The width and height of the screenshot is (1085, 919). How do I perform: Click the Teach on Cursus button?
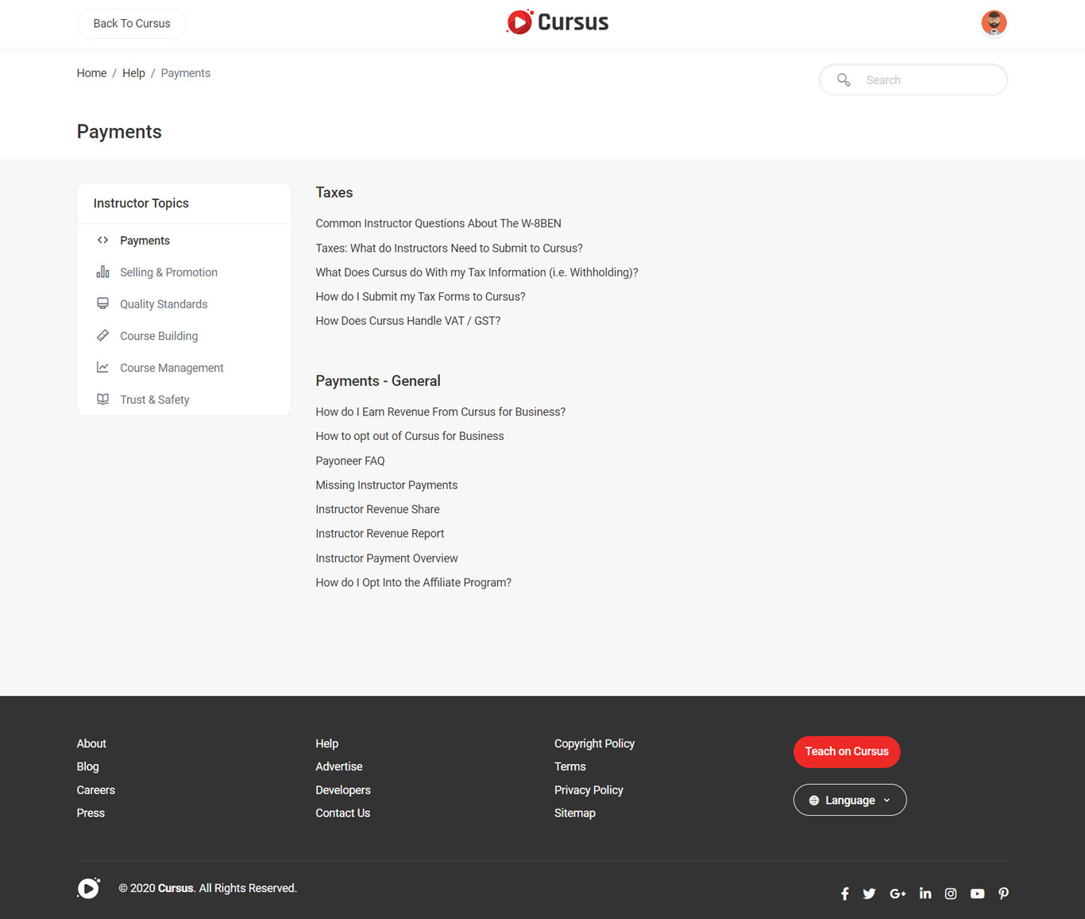[x=846, y=751]
